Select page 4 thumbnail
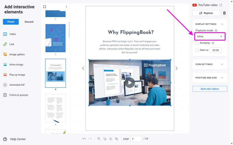 pyautogui.click(x=55, y=73)
